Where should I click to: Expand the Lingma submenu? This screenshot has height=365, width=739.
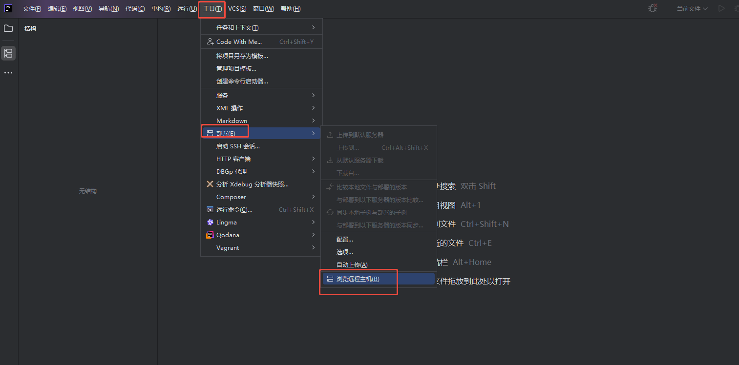[x=261, y=223]
